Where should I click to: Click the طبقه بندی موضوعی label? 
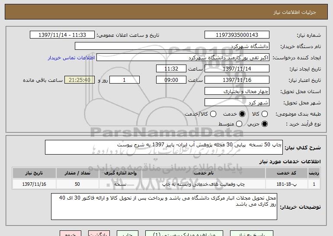(x=298, y=114)
